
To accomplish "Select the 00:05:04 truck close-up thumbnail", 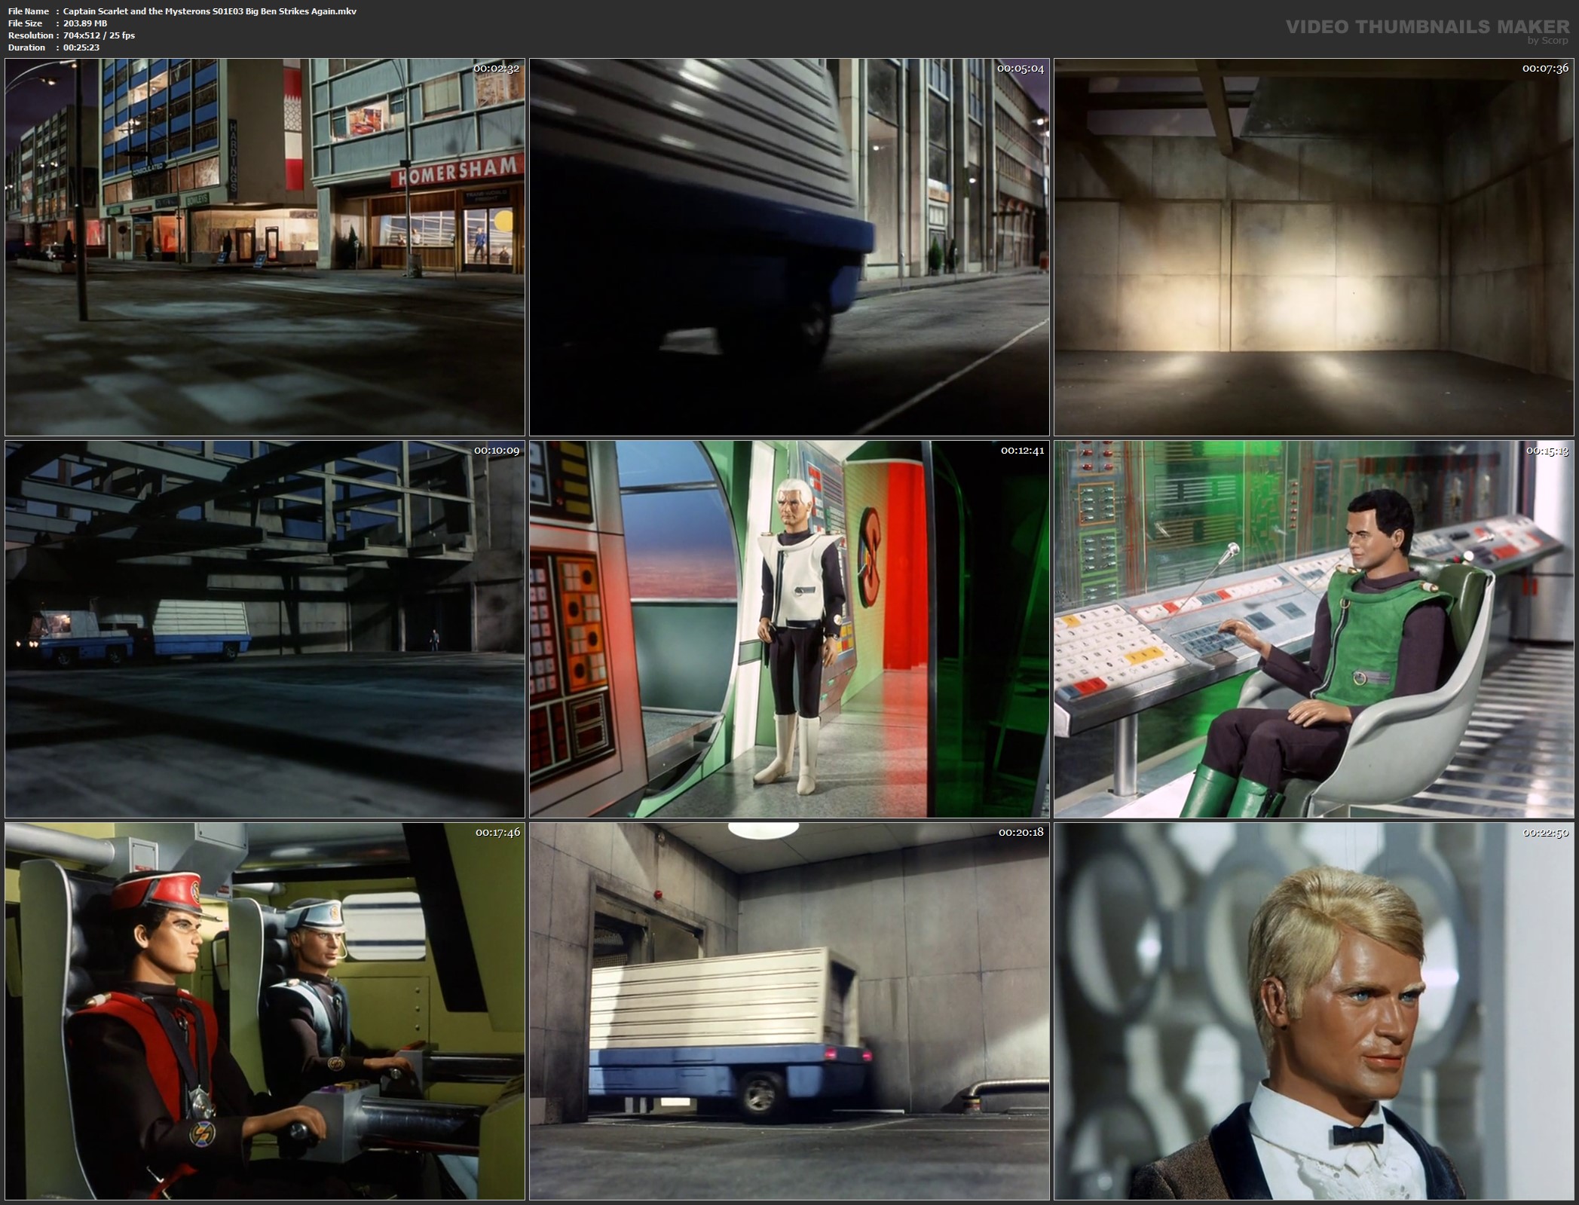I will click(x=789, y=247).
